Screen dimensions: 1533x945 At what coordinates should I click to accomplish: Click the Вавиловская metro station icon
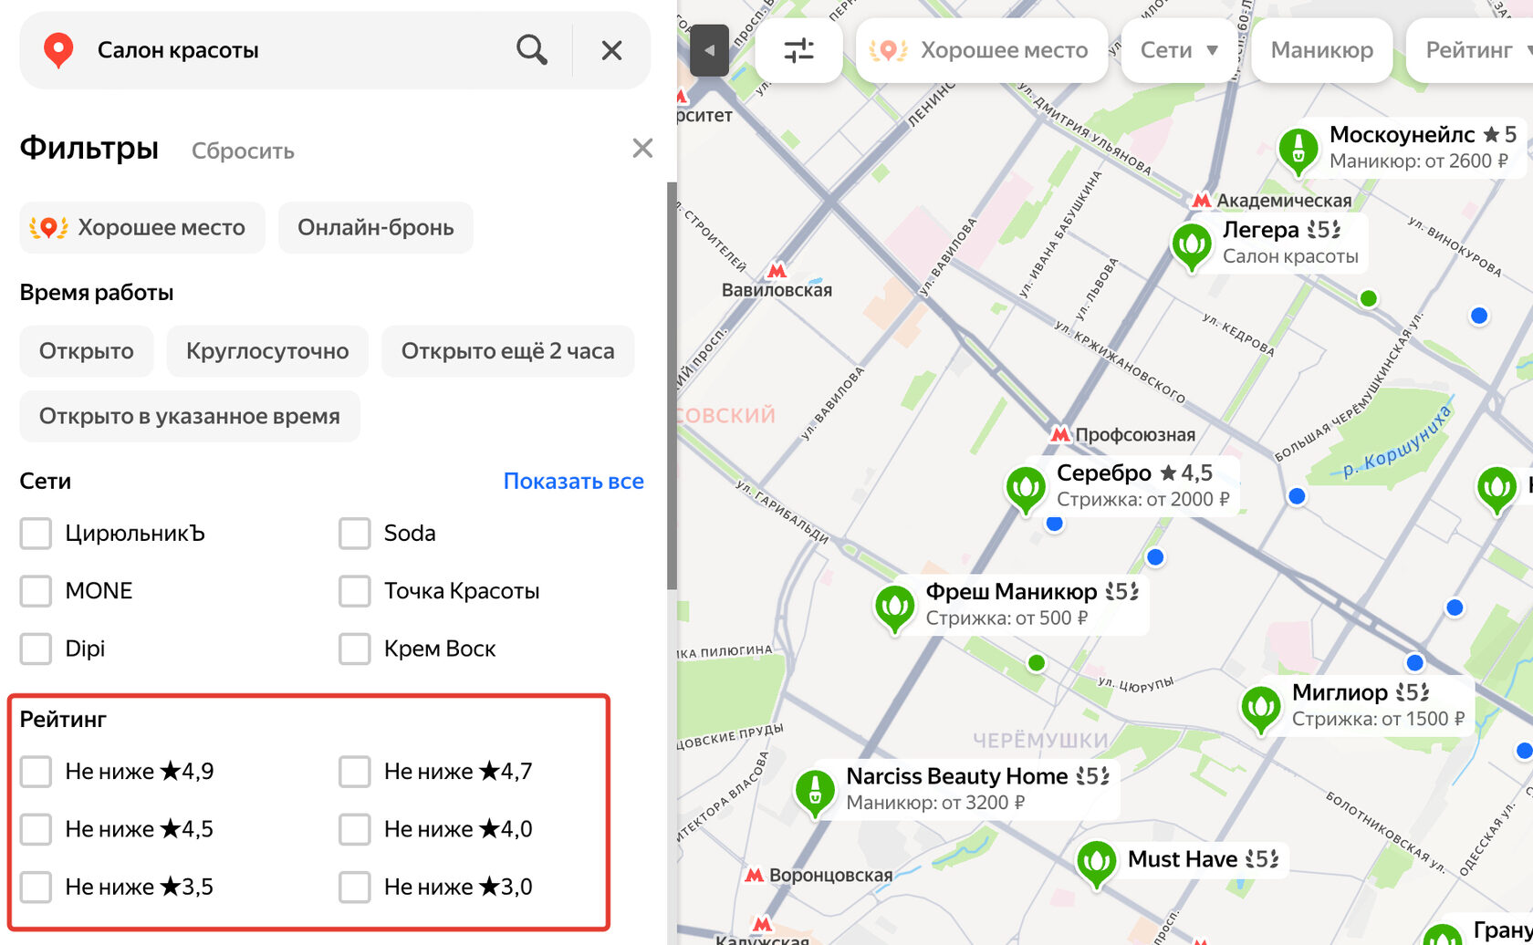tap(777, 270)
